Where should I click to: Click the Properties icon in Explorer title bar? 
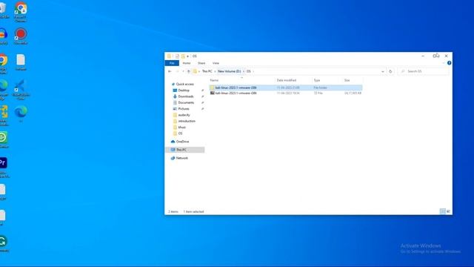coord(178,56)
